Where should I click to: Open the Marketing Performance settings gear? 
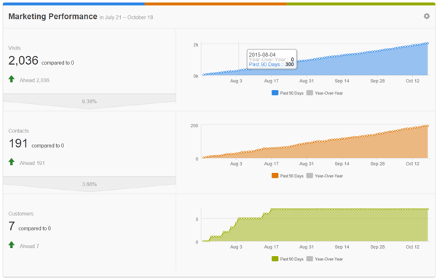pos(426,16)
